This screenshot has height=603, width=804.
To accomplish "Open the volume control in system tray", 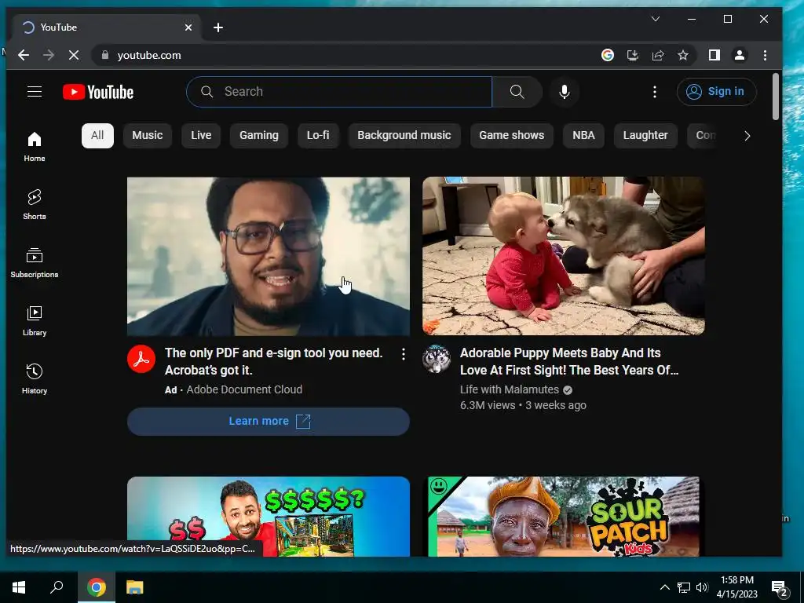I will pyautogui.click(x=702, y=587).
